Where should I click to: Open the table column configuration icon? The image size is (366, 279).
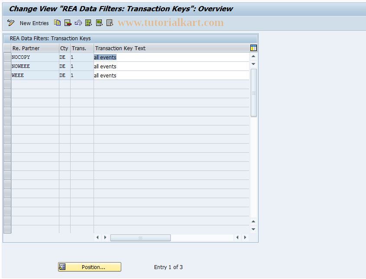253,48
